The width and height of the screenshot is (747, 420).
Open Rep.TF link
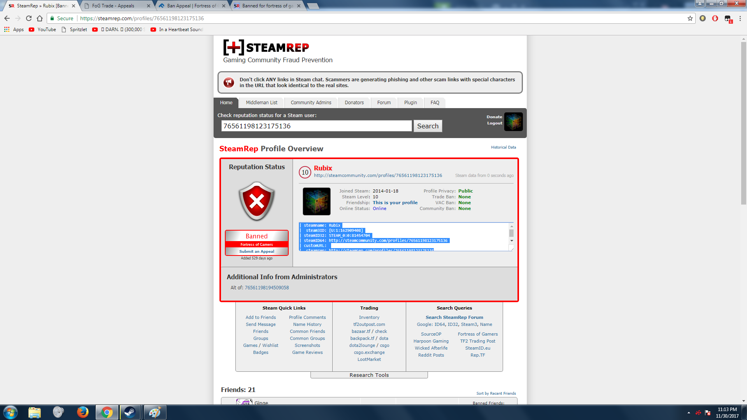477,355
